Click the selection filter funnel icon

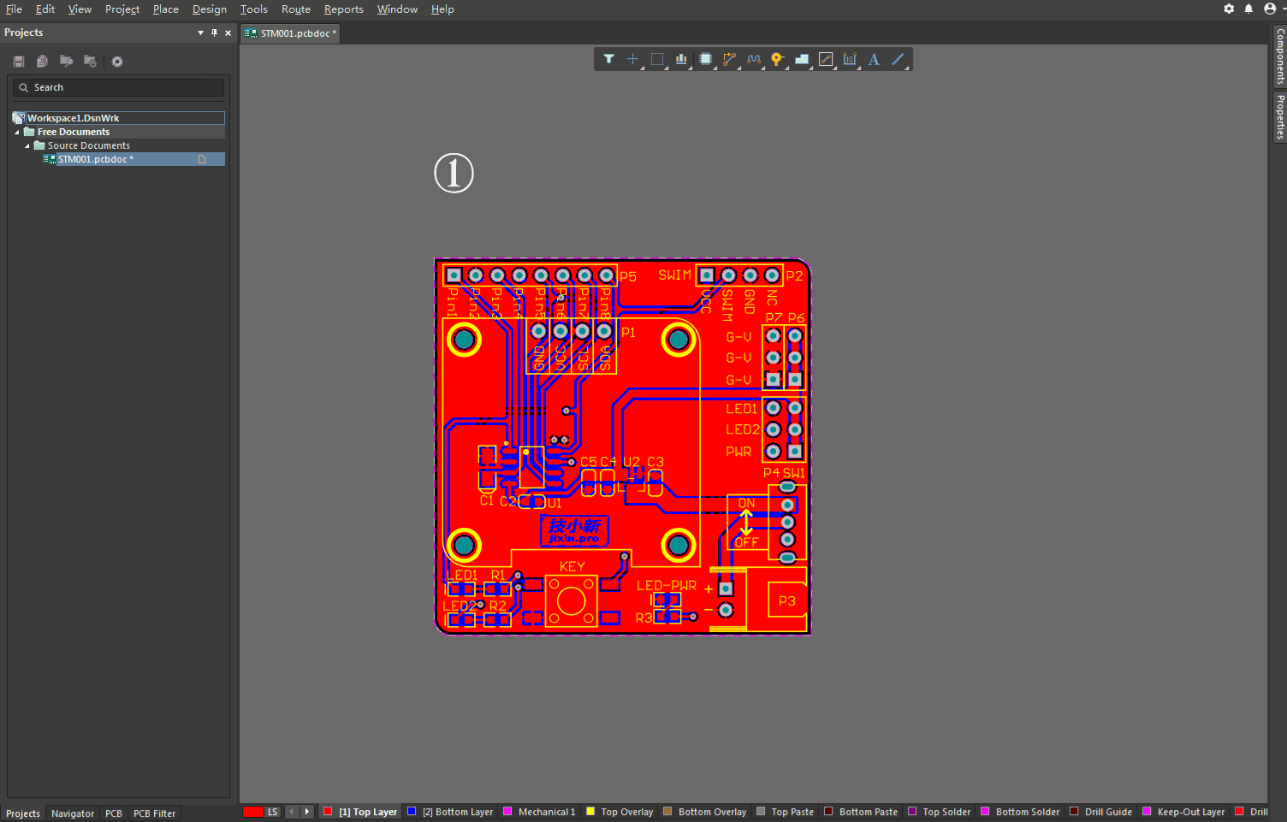pyautogui.click(x=608, y=59)
